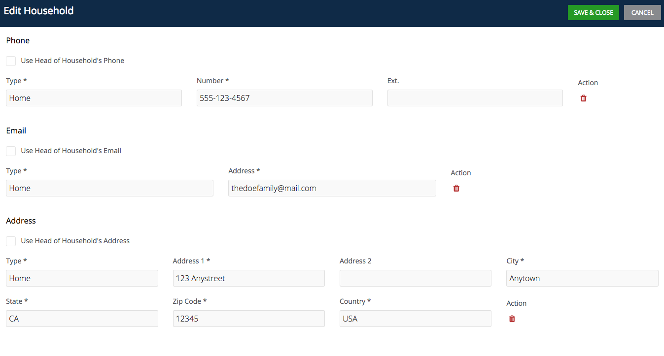Open the Phone Type field showing Home
Viewport: 664px width, 356px height.
[94, 98]
